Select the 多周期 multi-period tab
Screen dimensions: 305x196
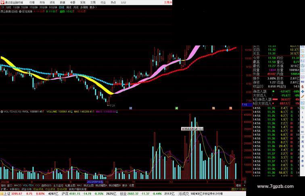pyautogui.click(x=84, y=7)
